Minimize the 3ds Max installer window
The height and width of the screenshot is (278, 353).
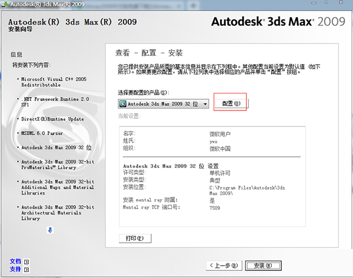[314, 3]
